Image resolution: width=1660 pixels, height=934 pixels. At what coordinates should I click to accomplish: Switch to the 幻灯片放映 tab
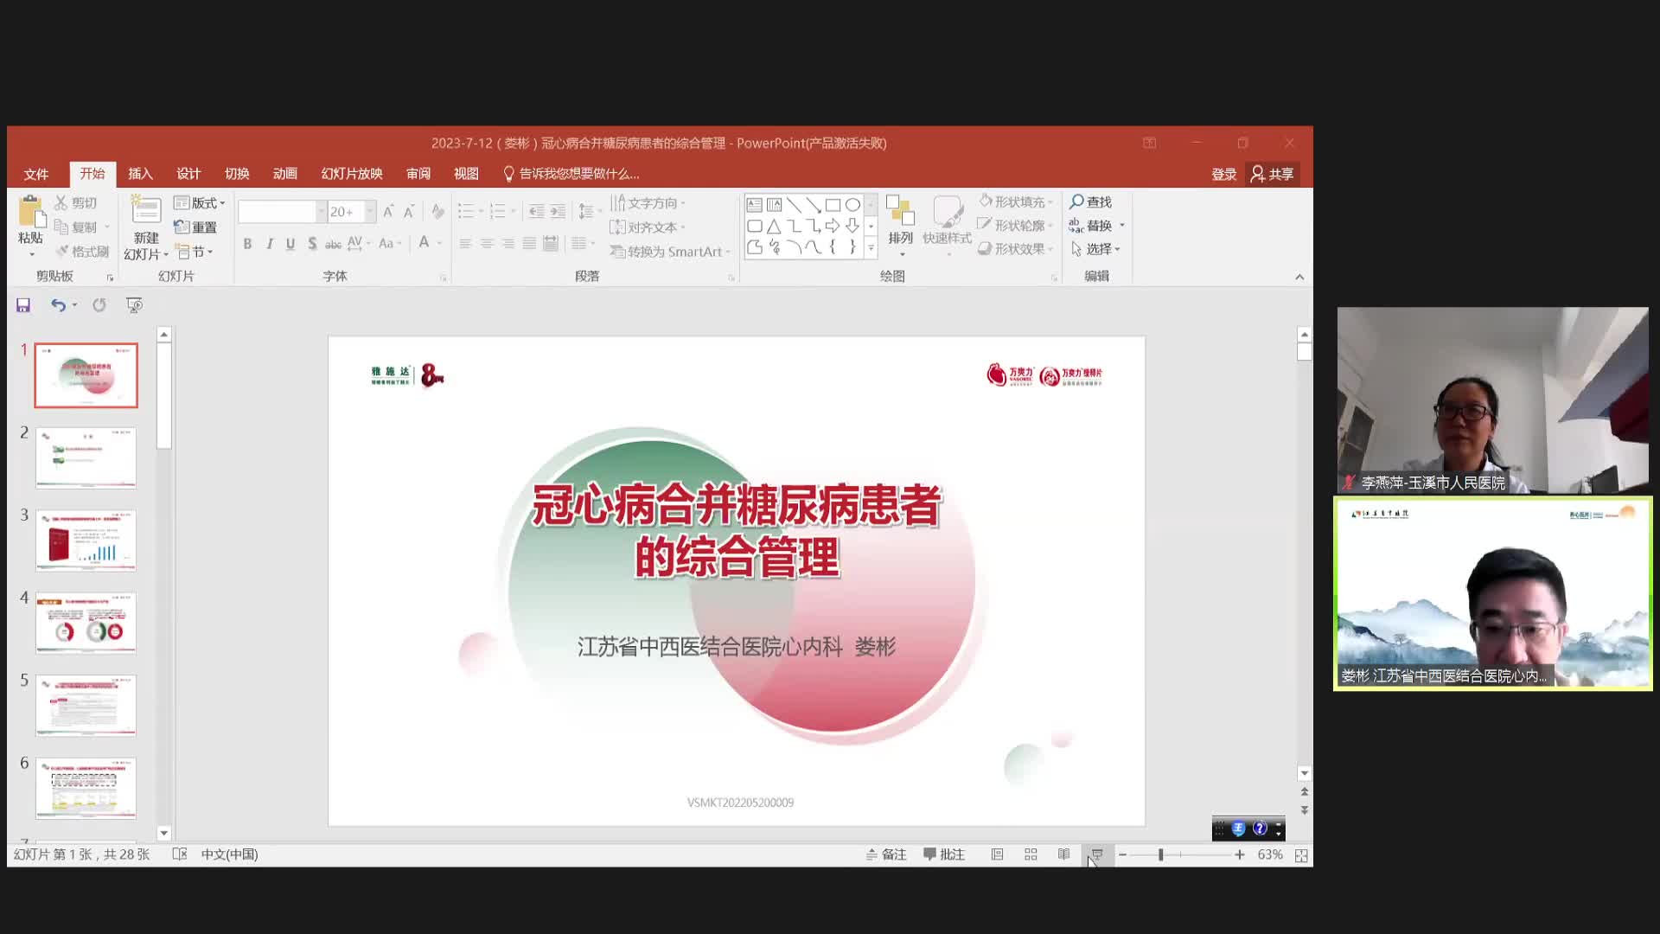[x=351, y=174]
